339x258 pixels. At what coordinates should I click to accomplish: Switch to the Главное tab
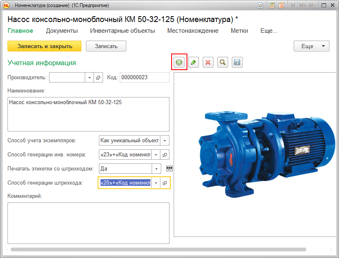tap(20, 31)
